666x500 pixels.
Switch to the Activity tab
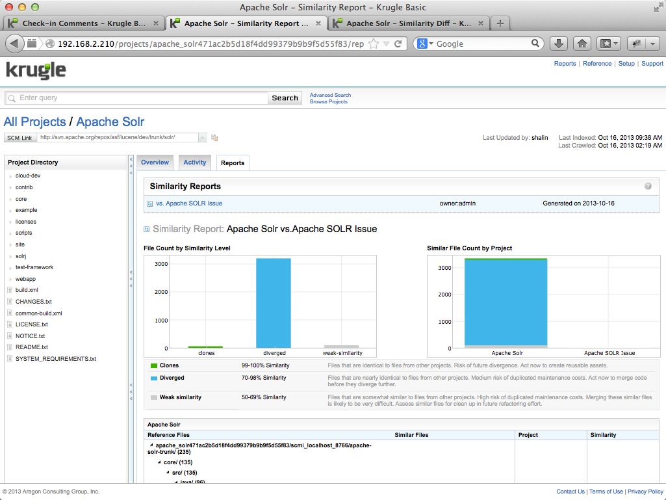[x=195, y=163]
